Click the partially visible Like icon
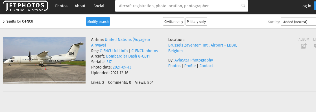This screenshot has height=112, width=316. point(315,46)
